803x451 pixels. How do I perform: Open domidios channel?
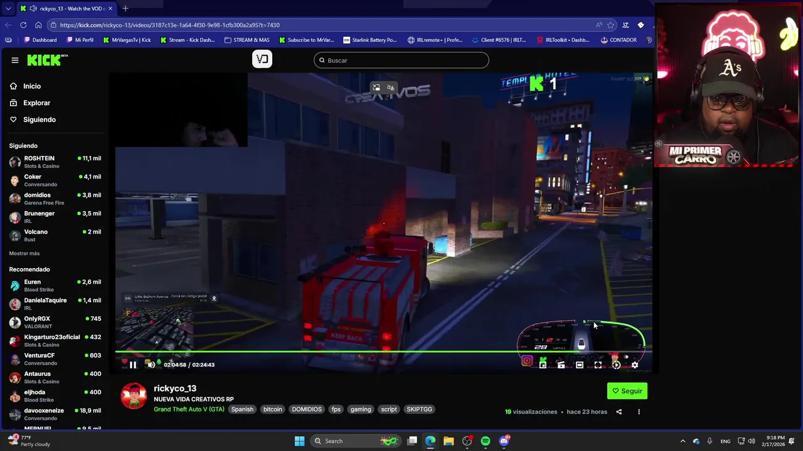(x=55, y=199)
